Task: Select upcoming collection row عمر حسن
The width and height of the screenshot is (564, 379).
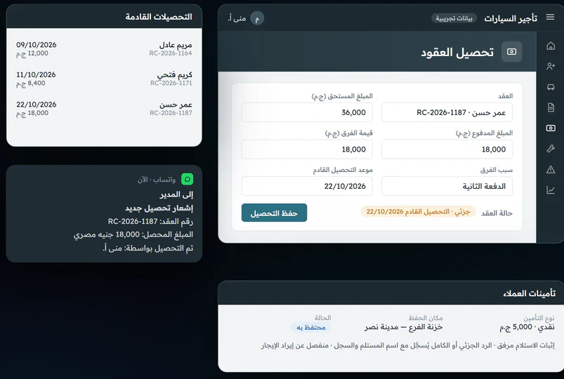Action: coord(104,109)
